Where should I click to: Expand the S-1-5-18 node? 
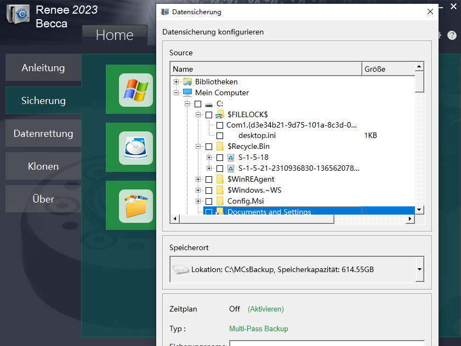[209, 158]
